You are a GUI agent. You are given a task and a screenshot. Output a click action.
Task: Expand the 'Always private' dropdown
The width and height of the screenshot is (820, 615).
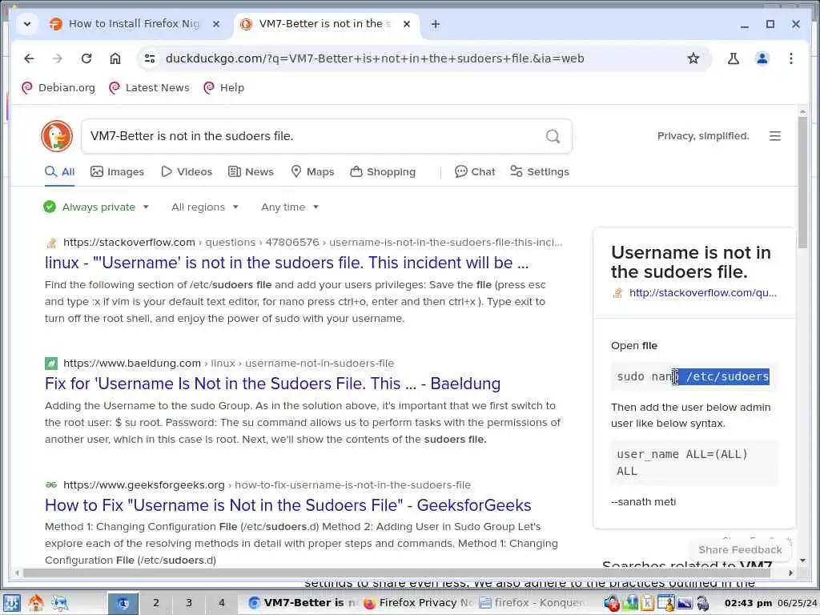point(97,207)
